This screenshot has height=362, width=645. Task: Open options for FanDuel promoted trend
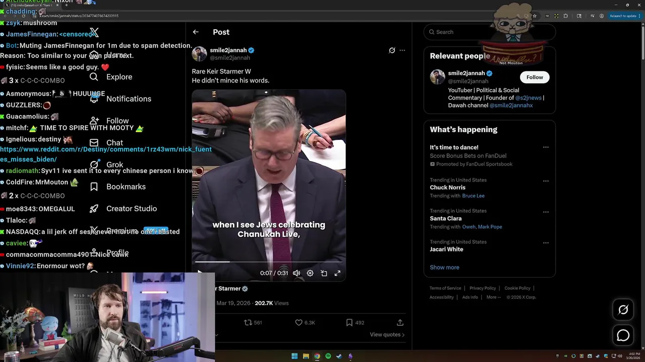point(546,147)
